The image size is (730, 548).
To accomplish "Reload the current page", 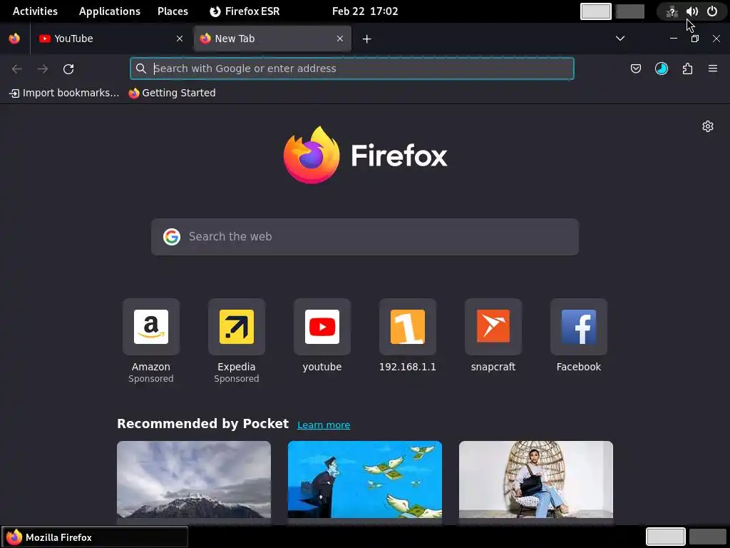I will 68,69.
